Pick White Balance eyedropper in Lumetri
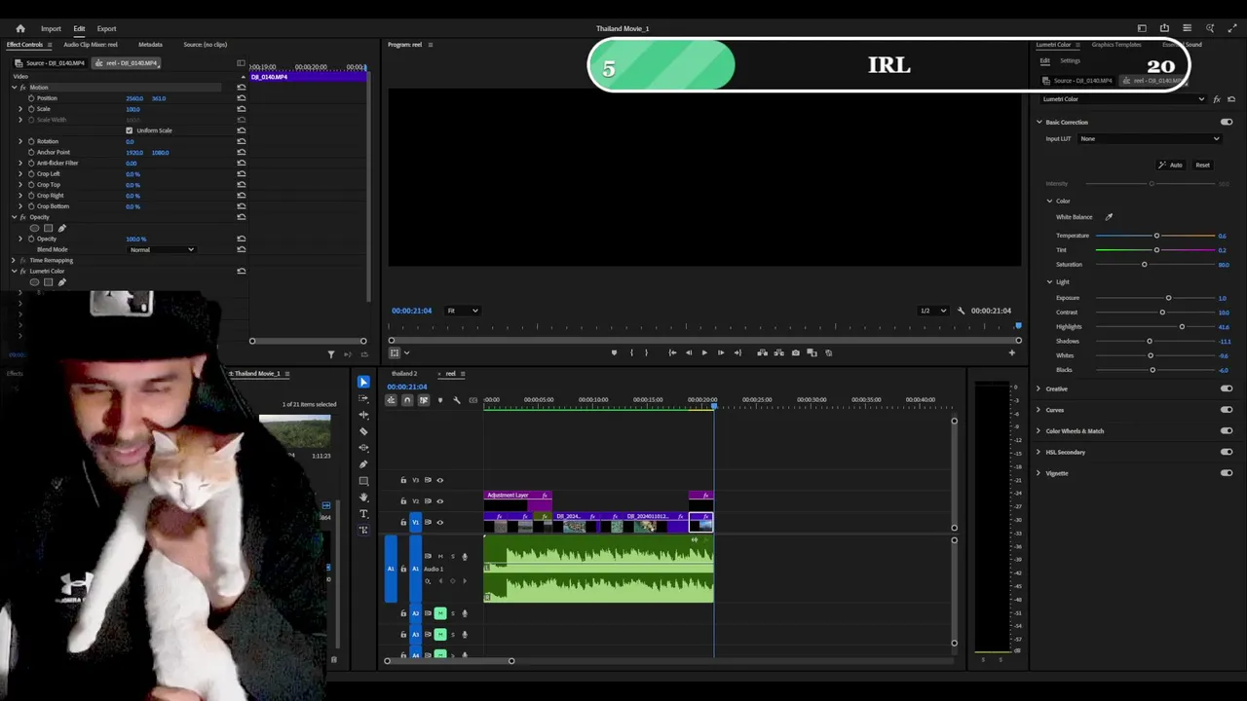 click(1109, 217)
